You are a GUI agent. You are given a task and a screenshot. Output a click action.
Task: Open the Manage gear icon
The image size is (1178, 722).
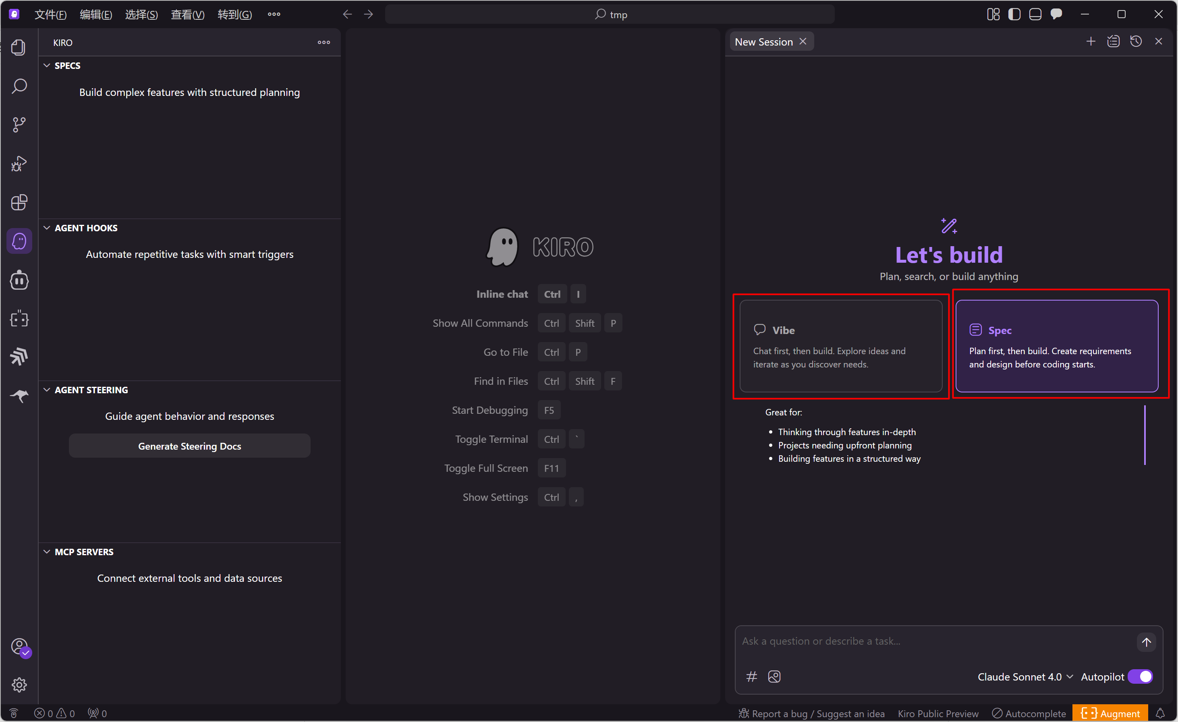pyautogui.click(x=19, y=685)
